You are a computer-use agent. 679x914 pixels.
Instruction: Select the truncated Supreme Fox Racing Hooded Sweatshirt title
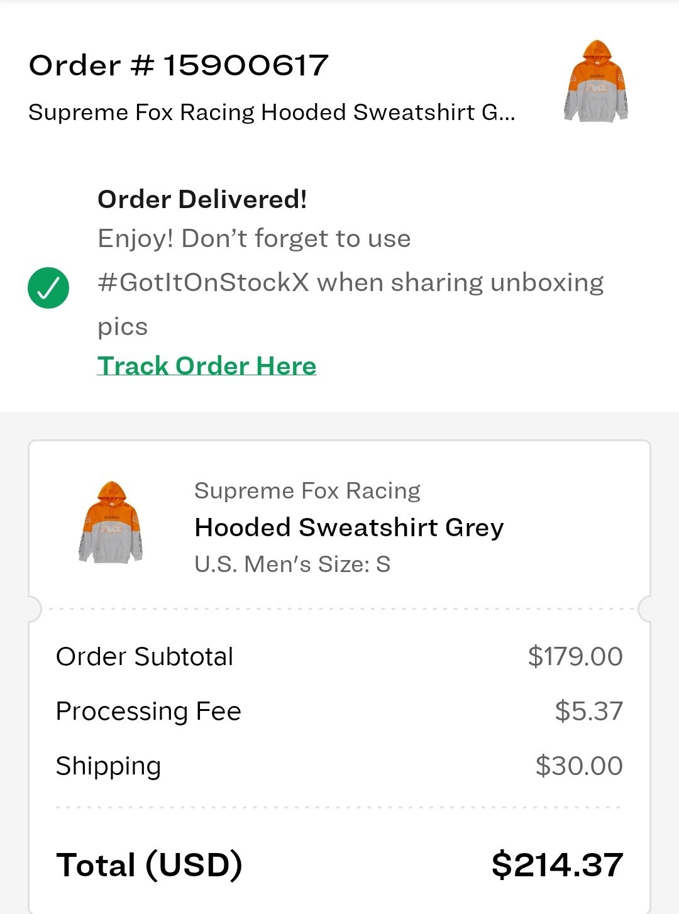[272, 113]
